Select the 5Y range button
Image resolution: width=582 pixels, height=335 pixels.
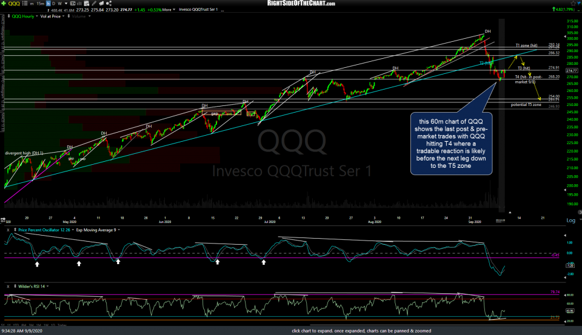pos(2,325)
